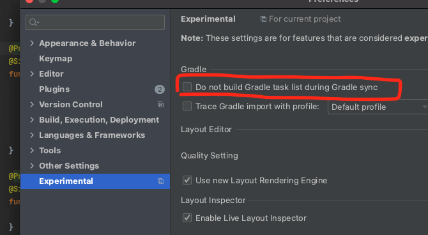Click the copy icon before For current project
This screenshot has width=428, height=235.
[263, 19]
